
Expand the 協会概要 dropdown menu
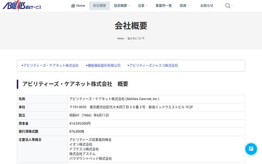coord(122,6)
